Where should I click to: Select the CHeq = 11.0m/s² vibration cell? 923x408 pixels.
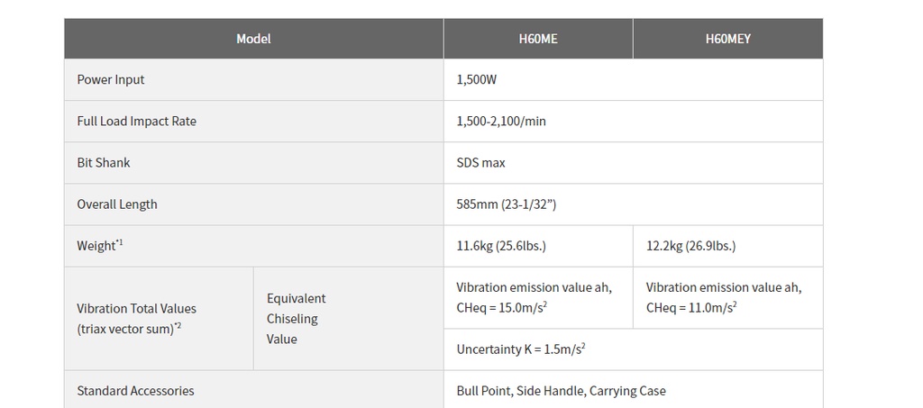728,298
